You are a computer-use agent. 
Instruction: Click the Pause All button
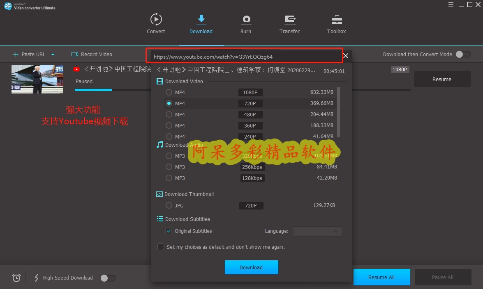443,277
